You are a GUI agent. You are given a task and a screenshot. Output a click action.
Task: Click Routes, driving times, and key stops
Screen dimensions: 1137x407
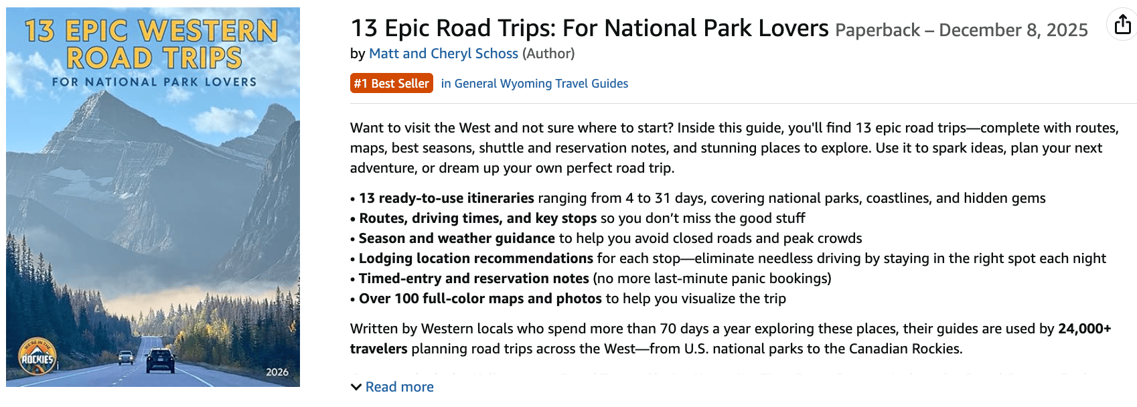click(x=477, y=218)
